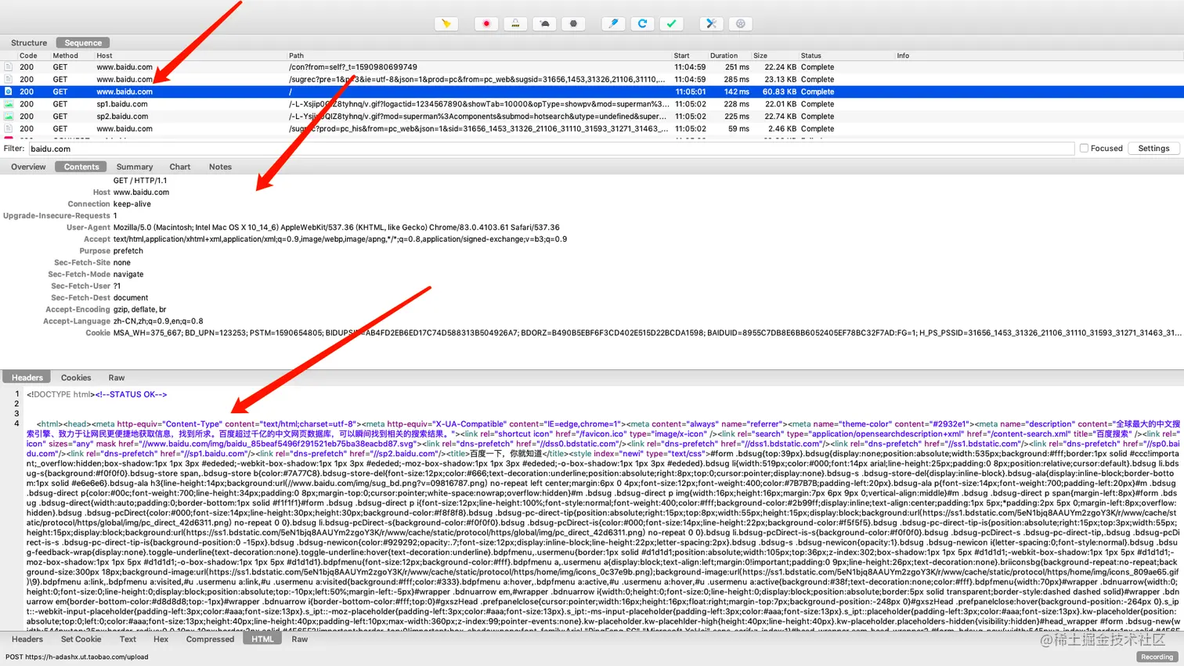Viewport: 1184px width, 666px height.
Task: Open response Text tab
Action: [x=128, y=639]
